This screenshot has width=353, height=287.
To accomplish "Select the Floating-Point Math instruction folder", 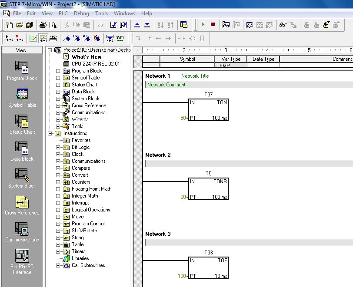I will 91,189.
